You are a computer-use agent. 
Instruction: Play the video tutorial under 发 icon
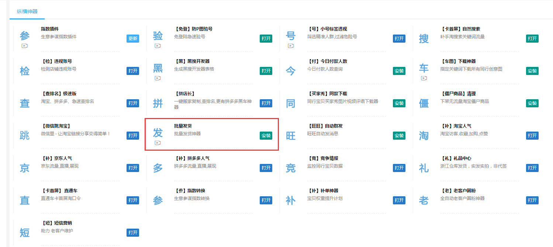coord(158,143)
